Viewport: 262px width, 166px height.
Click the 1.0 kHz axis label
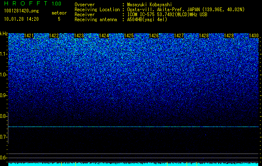[x=3, y=75]
